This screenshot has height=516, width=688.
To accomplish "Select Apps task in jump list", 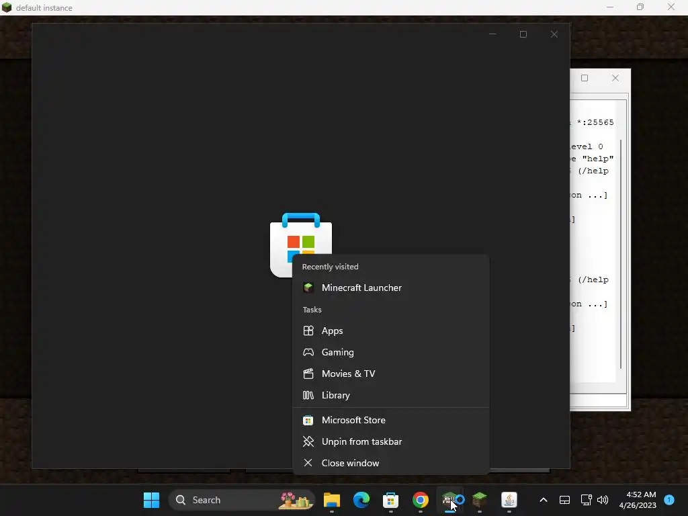I will point(390,331).
